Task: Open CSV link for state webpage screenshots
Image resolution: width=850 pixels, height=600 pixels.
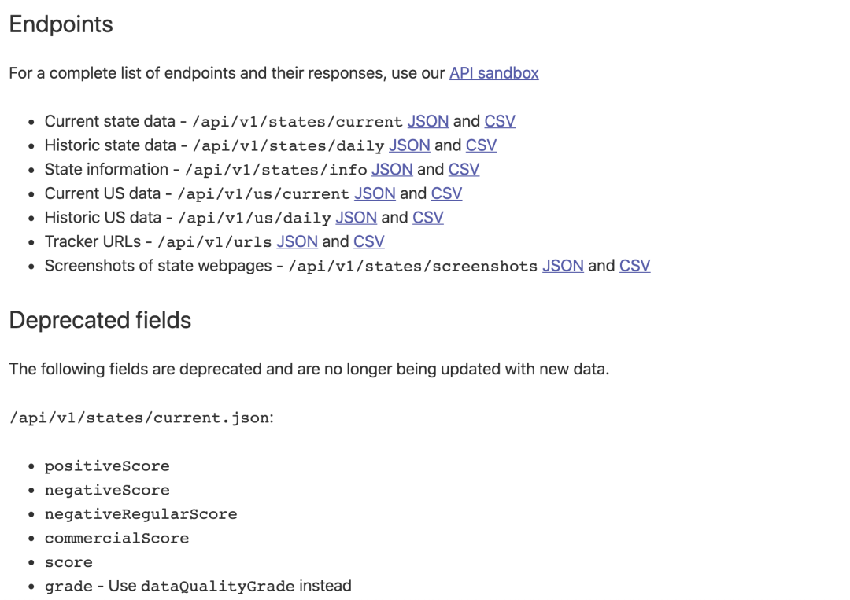Action: pyautogui.click(x=634, y=266)
